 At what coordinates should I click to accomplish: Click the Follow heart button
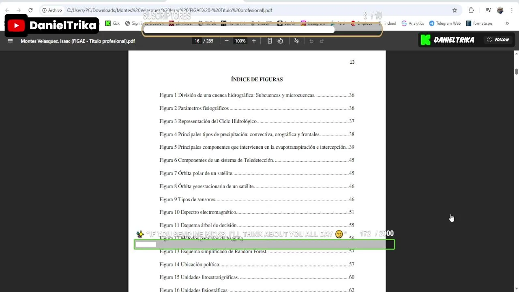(498, 40)
